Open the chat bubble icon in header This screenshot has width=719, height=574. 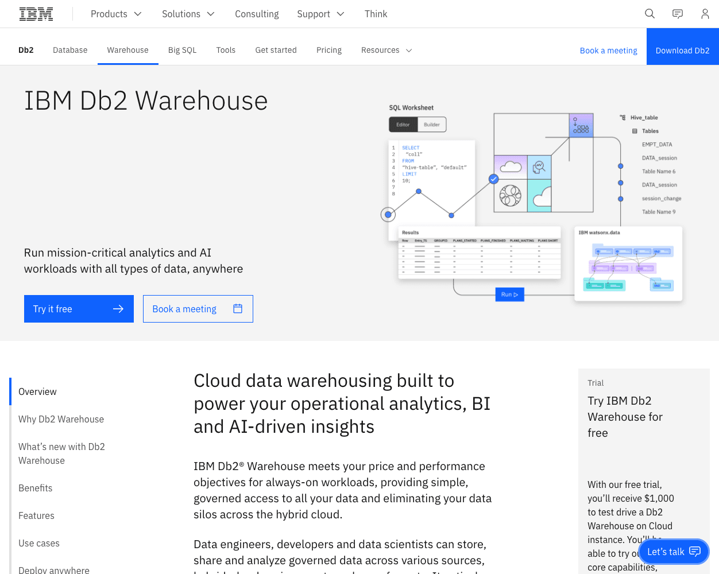[x=678, y=14]
